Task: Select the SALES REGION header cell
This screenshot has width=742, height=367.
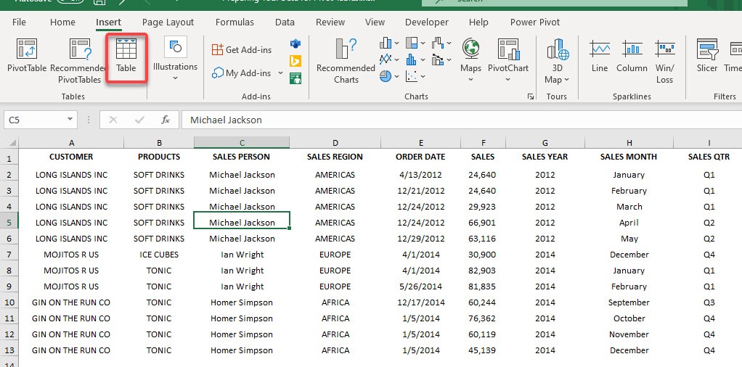Action: 335,157
